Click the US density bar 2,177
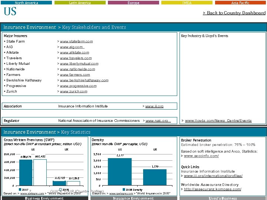 click(x=120, y=172)
